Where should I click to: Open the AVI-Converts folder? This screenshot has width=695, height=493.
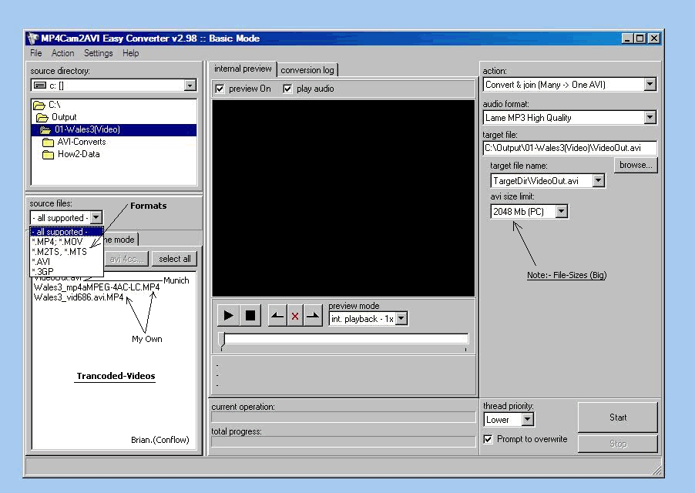(x=75, y=142)
